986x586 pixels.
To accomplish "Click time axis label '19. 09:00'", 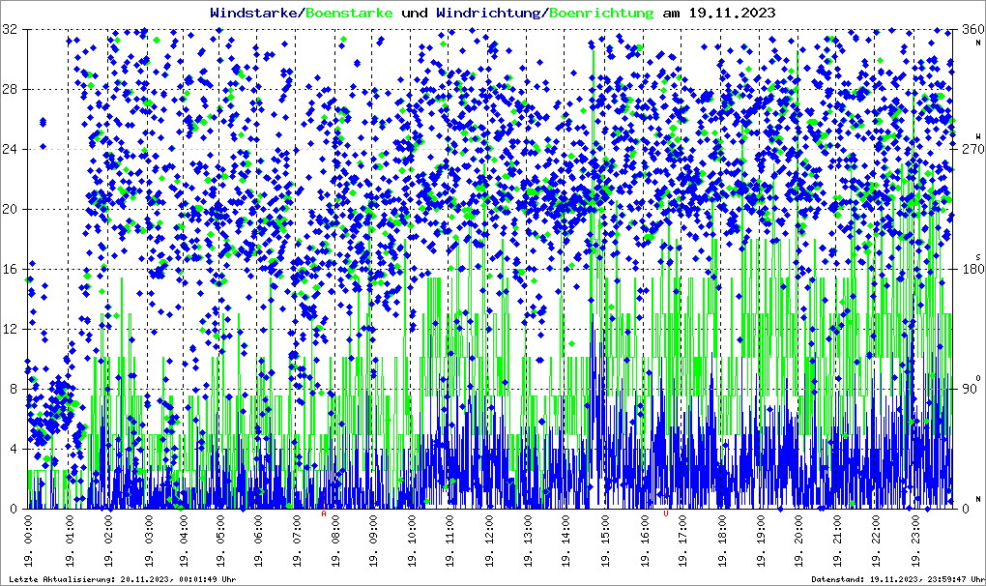I will point(373,541).
